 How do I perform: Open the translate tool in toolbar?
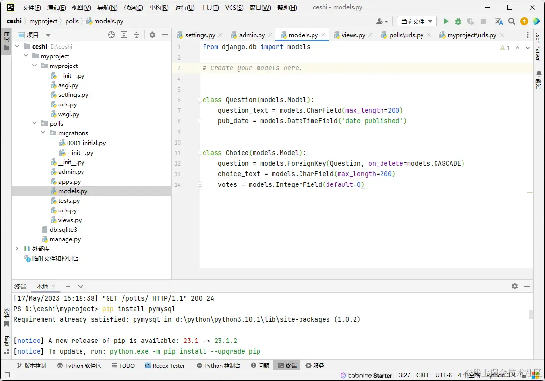pyautogui.click(x=499, y=21)
